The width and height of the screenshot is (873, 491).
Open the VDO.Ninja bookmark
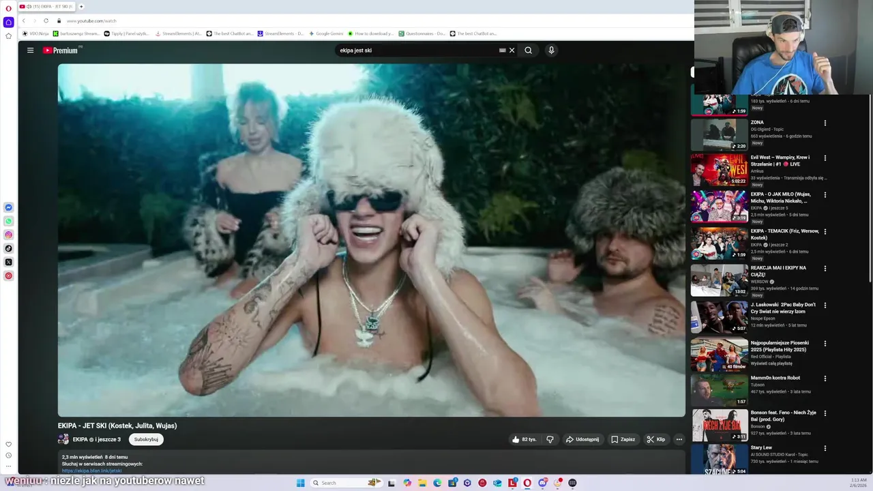[x=35, y=33]
